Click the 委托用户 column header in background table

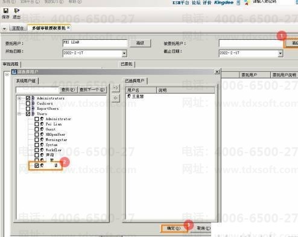255,75
